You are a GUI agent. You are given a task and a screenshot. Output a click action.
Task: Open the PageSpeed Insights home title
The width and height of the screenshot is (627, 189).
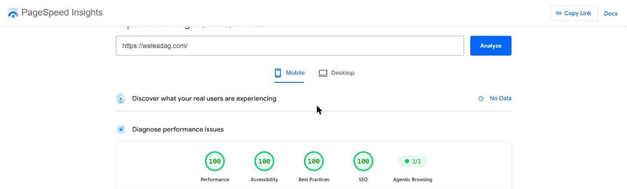[62, 13]
